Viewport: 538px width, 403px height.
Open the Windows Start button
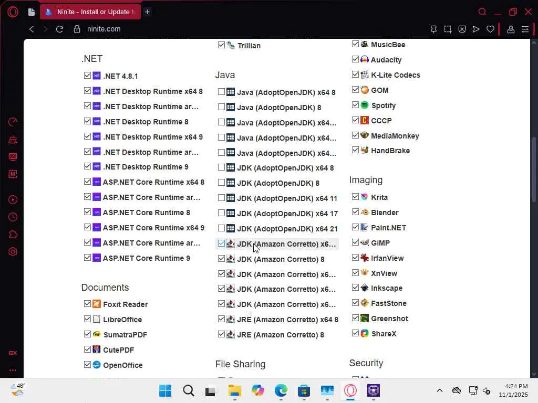click(x=165, y=390)
